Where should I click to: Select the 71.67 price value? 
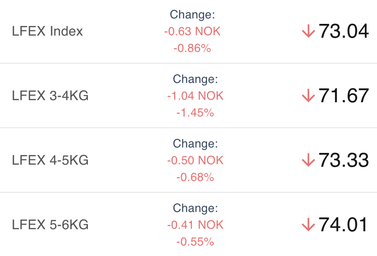pos(343,96)
